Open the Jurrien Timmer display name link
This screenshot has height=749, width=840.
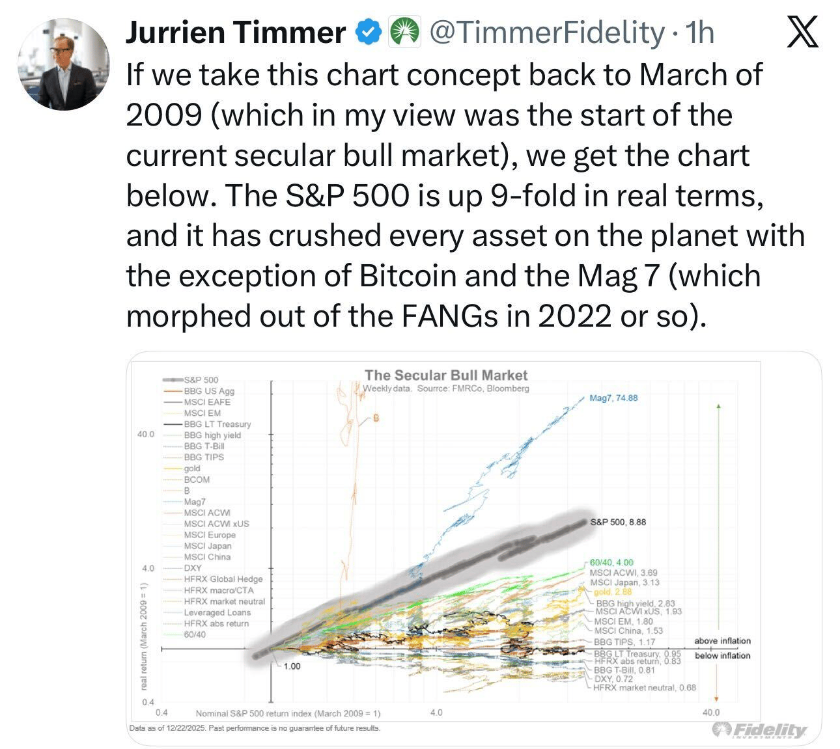click(x=236, y=33)
